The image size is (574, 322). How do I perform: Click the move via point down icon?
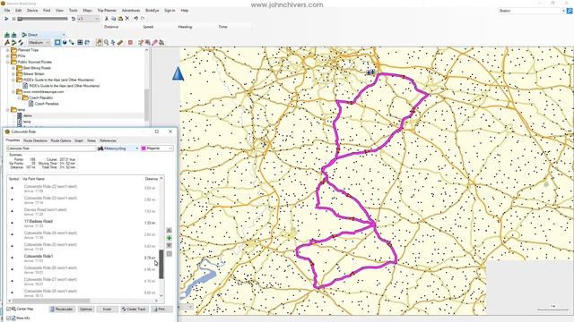tap(170, 246)
